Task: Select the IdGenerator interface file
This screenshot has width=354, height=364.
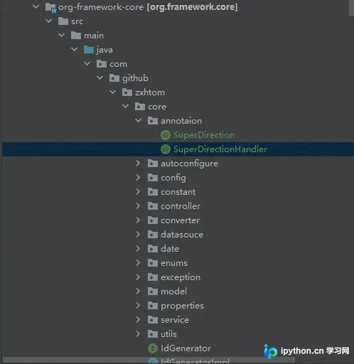Action: 186,348
